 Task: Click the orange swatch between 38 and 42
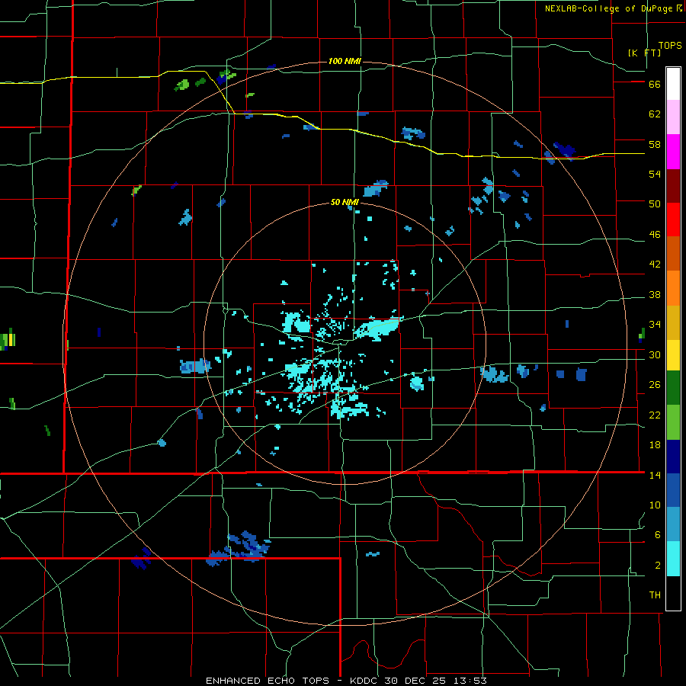click(x=673, y=288)
